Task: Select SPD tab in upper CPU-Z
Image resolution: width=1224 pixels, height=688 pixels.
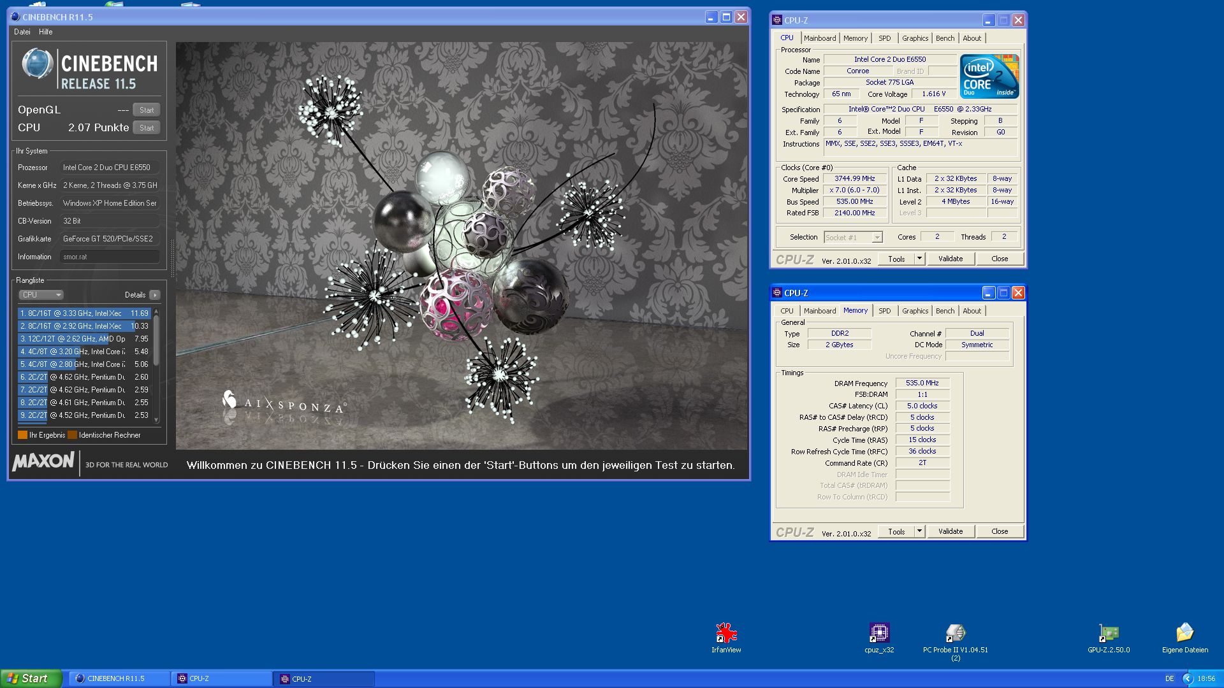Action: pos(885,38)
